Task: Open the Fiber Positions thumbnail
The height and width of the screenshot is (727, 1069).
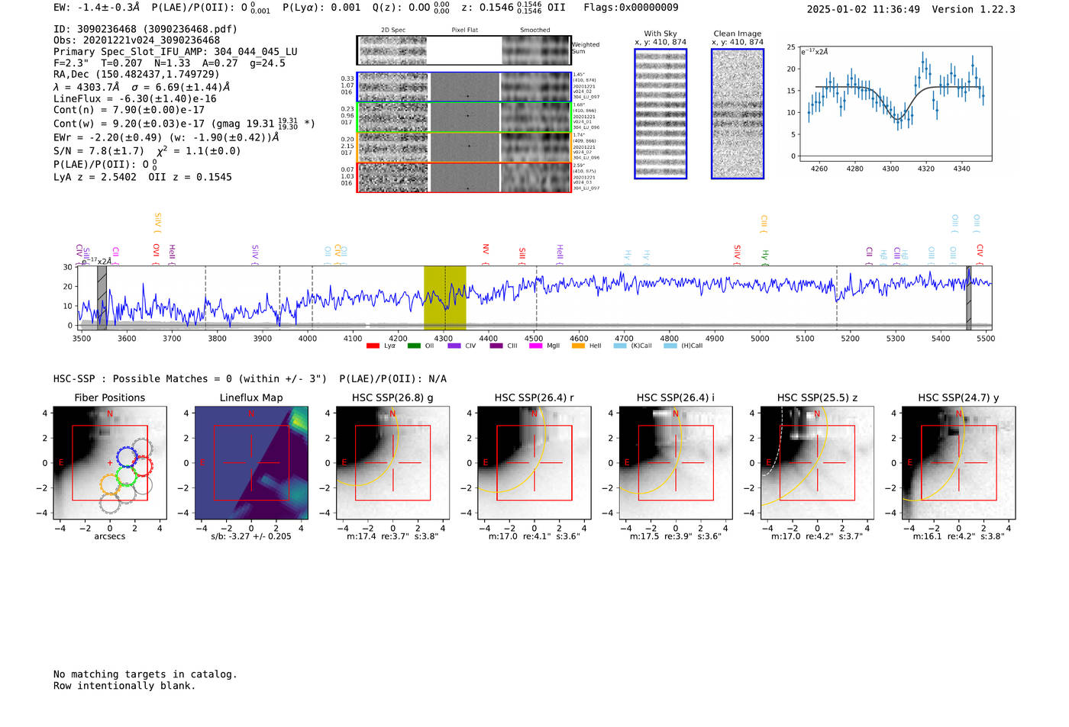Action: pyautogui.click(x=110, y=462)
